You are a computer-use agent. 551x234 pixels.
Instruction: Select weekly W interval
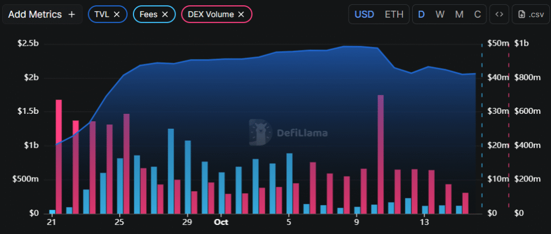pos(440,14)
